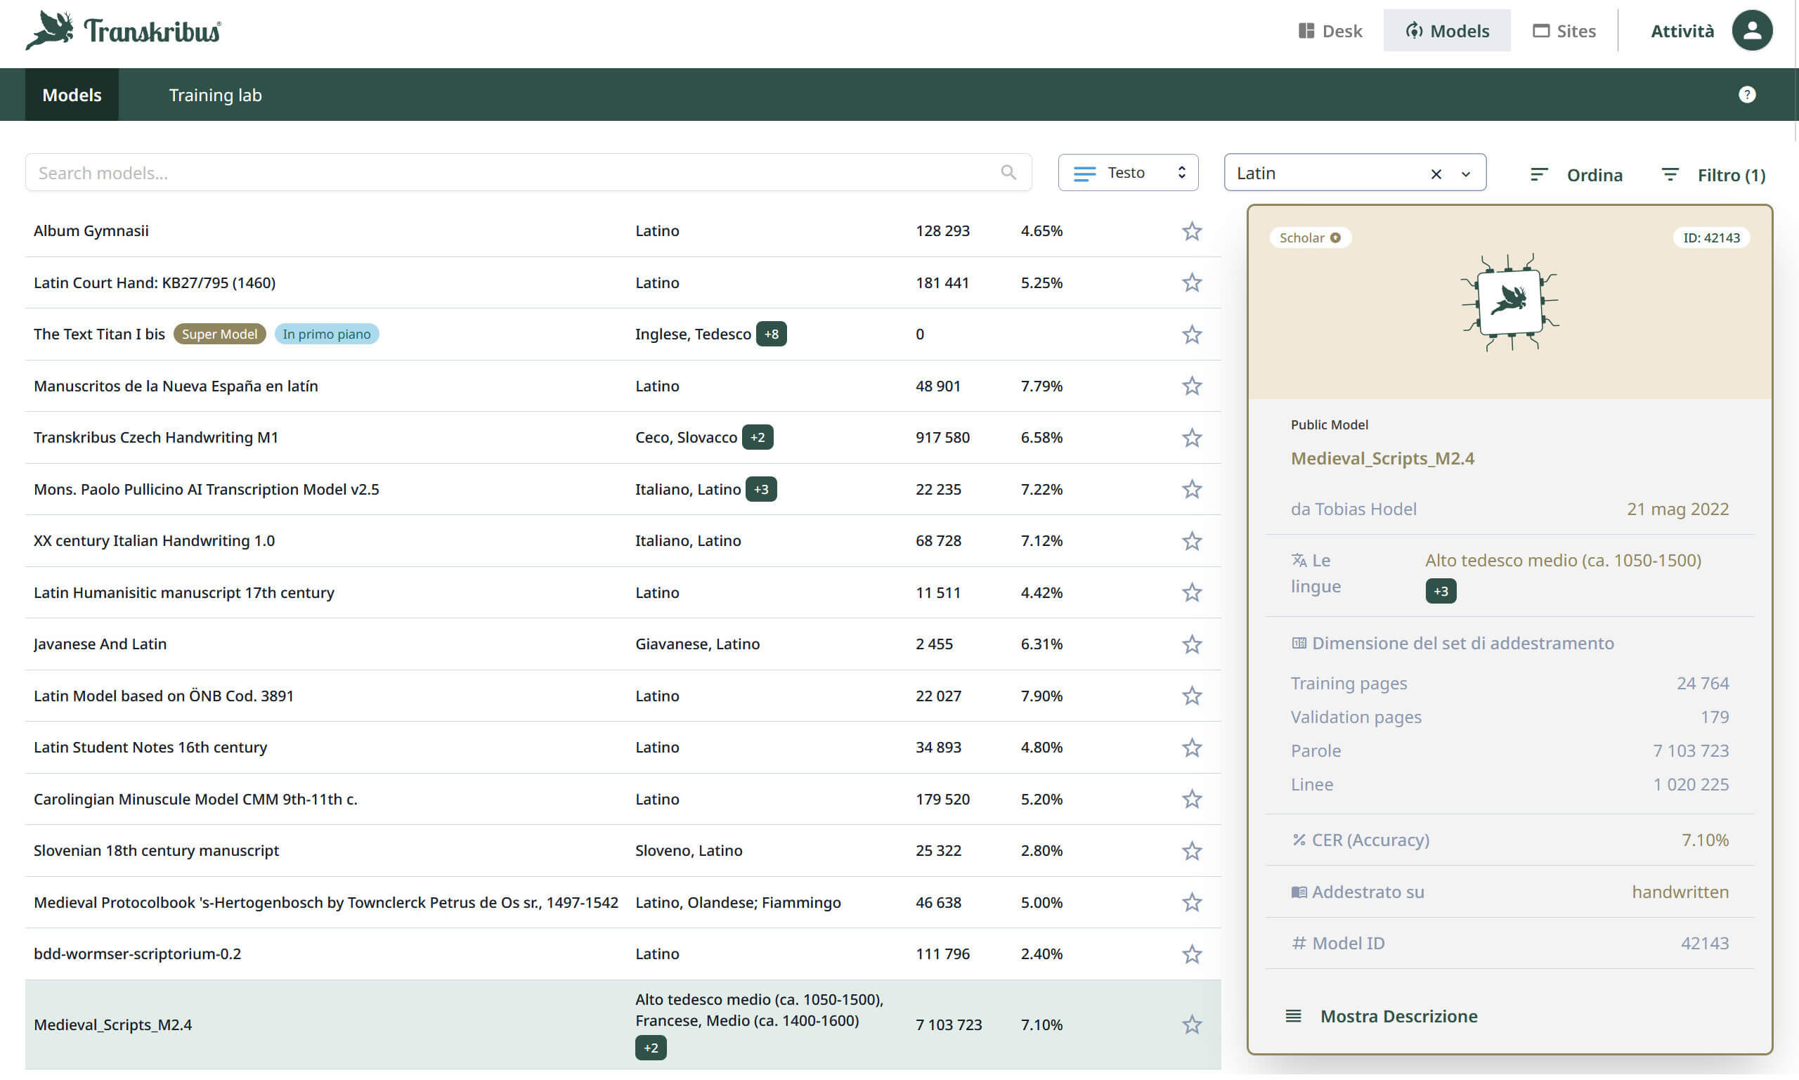Click the search magnifier icon

(x=1008, y=172)
